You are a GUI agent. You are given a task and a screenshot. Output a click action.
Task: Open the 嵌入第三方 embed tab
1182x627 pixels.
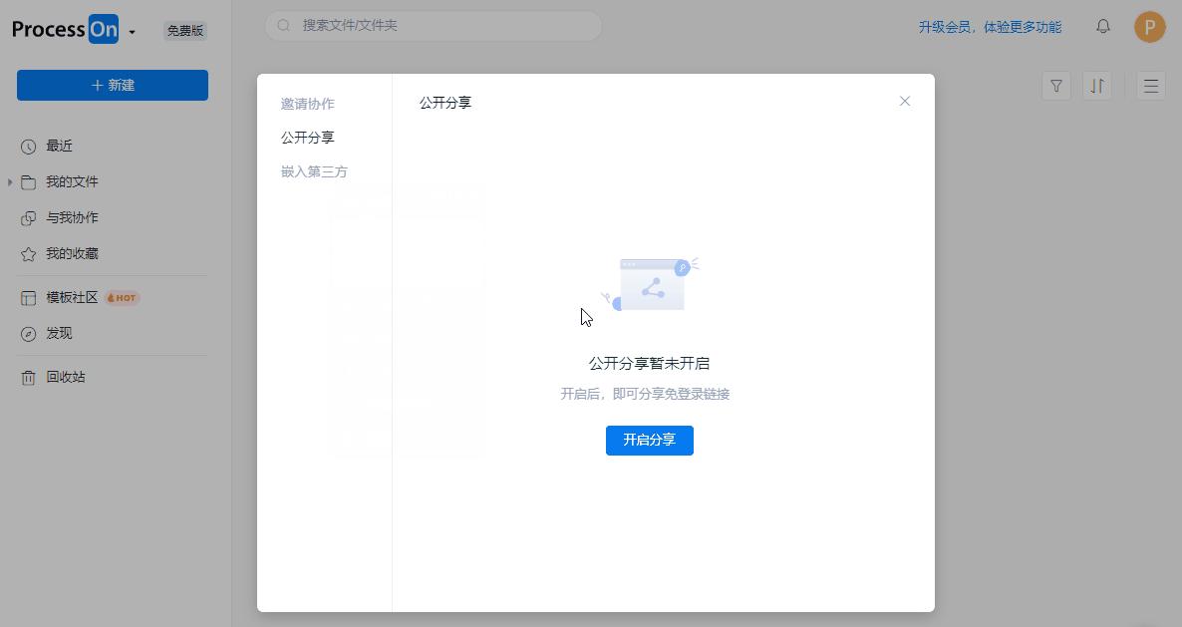pyautogui.click(x=314, y=170)
